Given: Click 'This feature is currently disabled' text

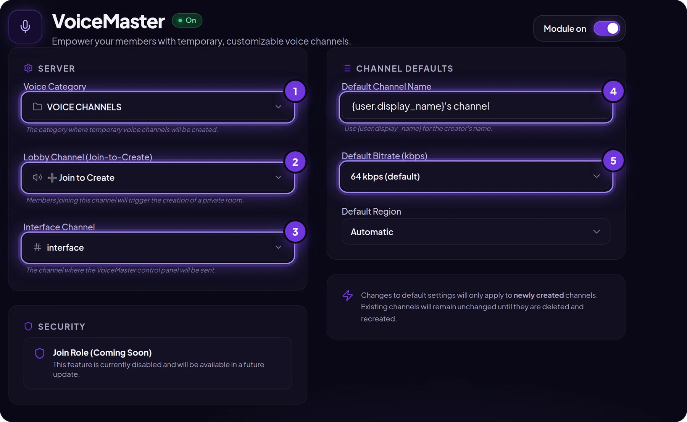Looking at the screenshot, I should pyautogui.click(x=158, y=369).
